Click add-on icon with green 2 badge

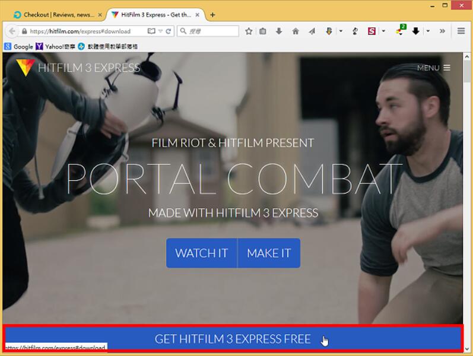pos(401,30)
